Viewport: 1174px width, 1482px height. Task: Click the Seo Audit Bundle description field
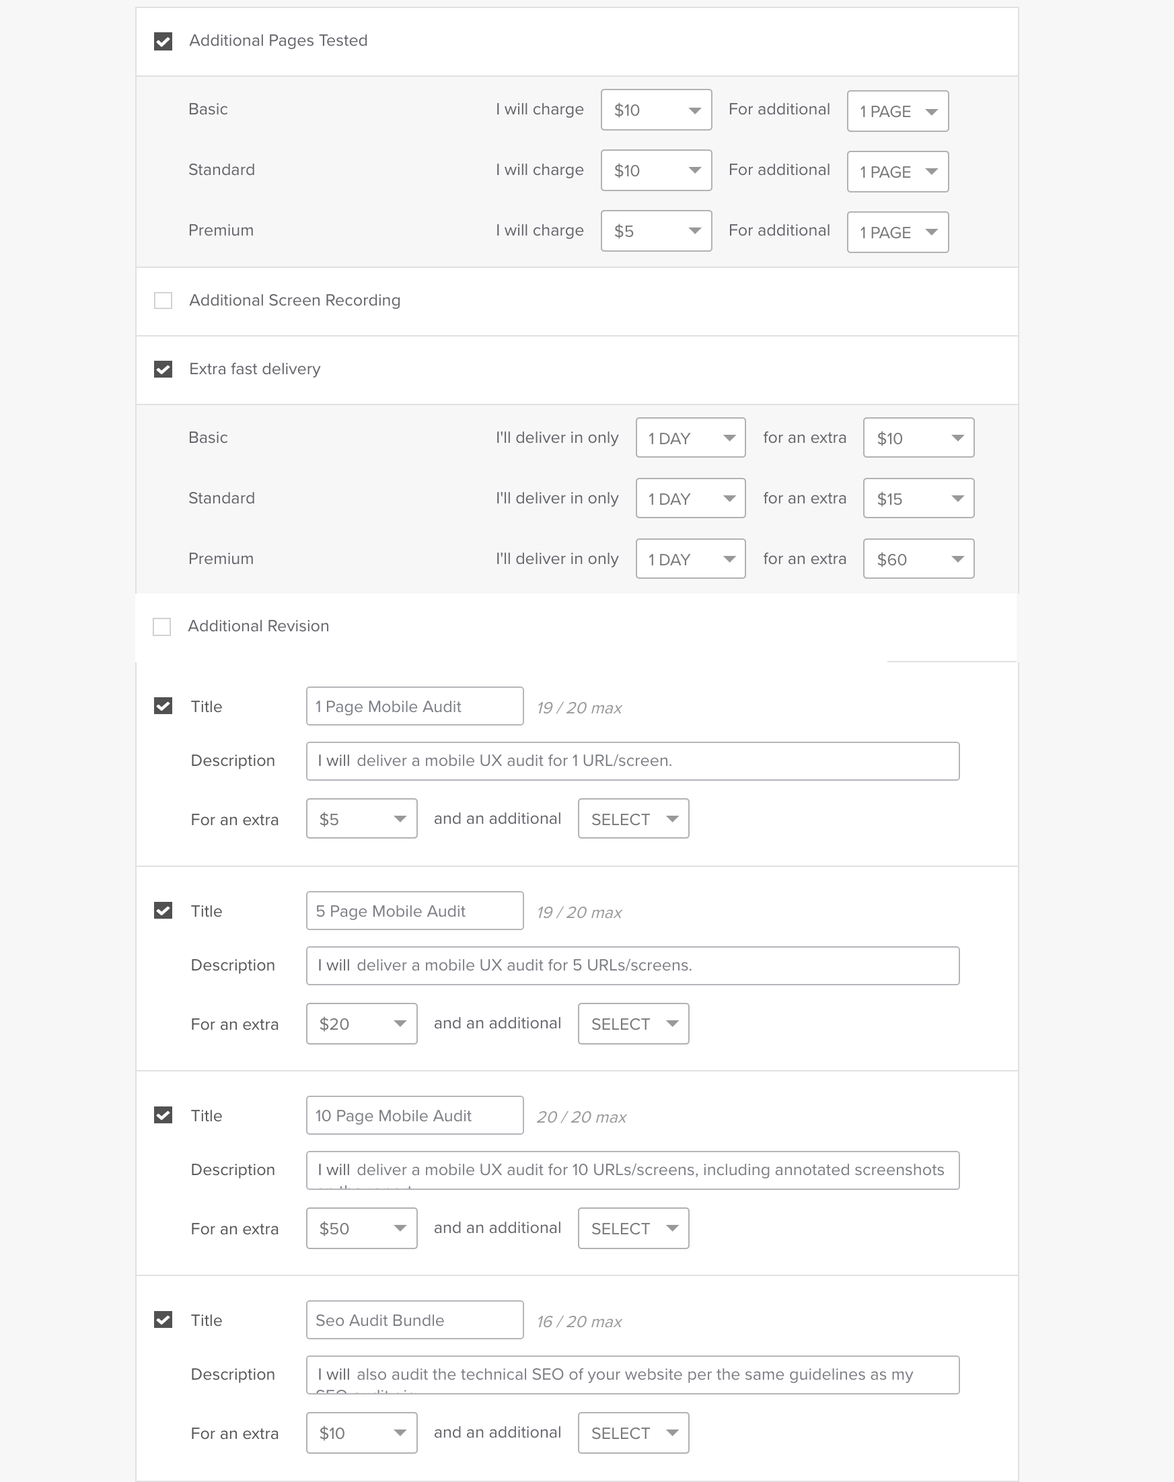632,1375
